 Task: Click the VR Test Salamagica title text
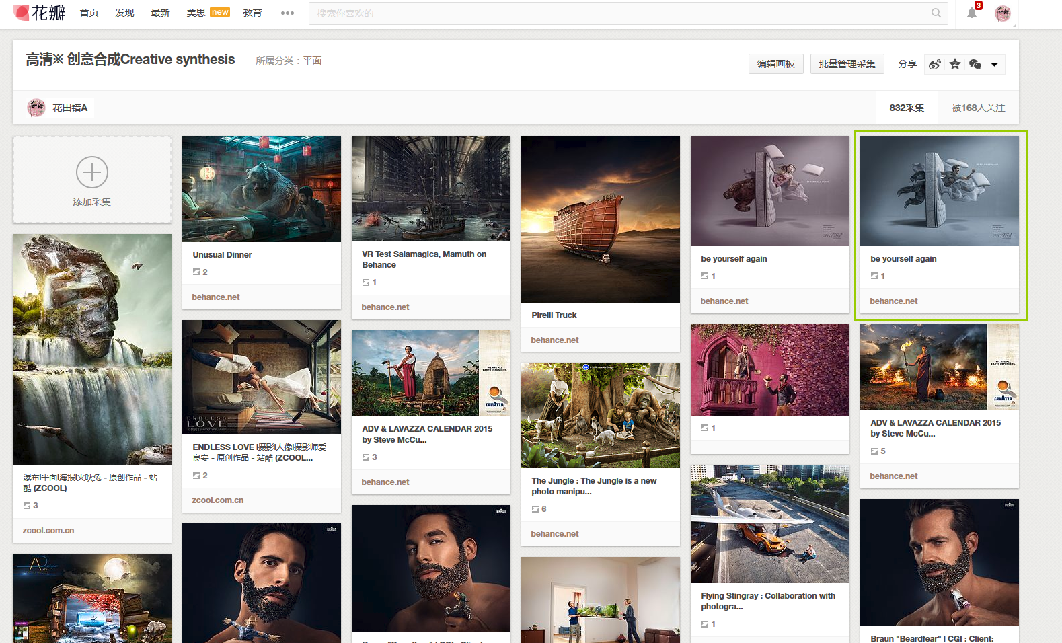(424, 260)
